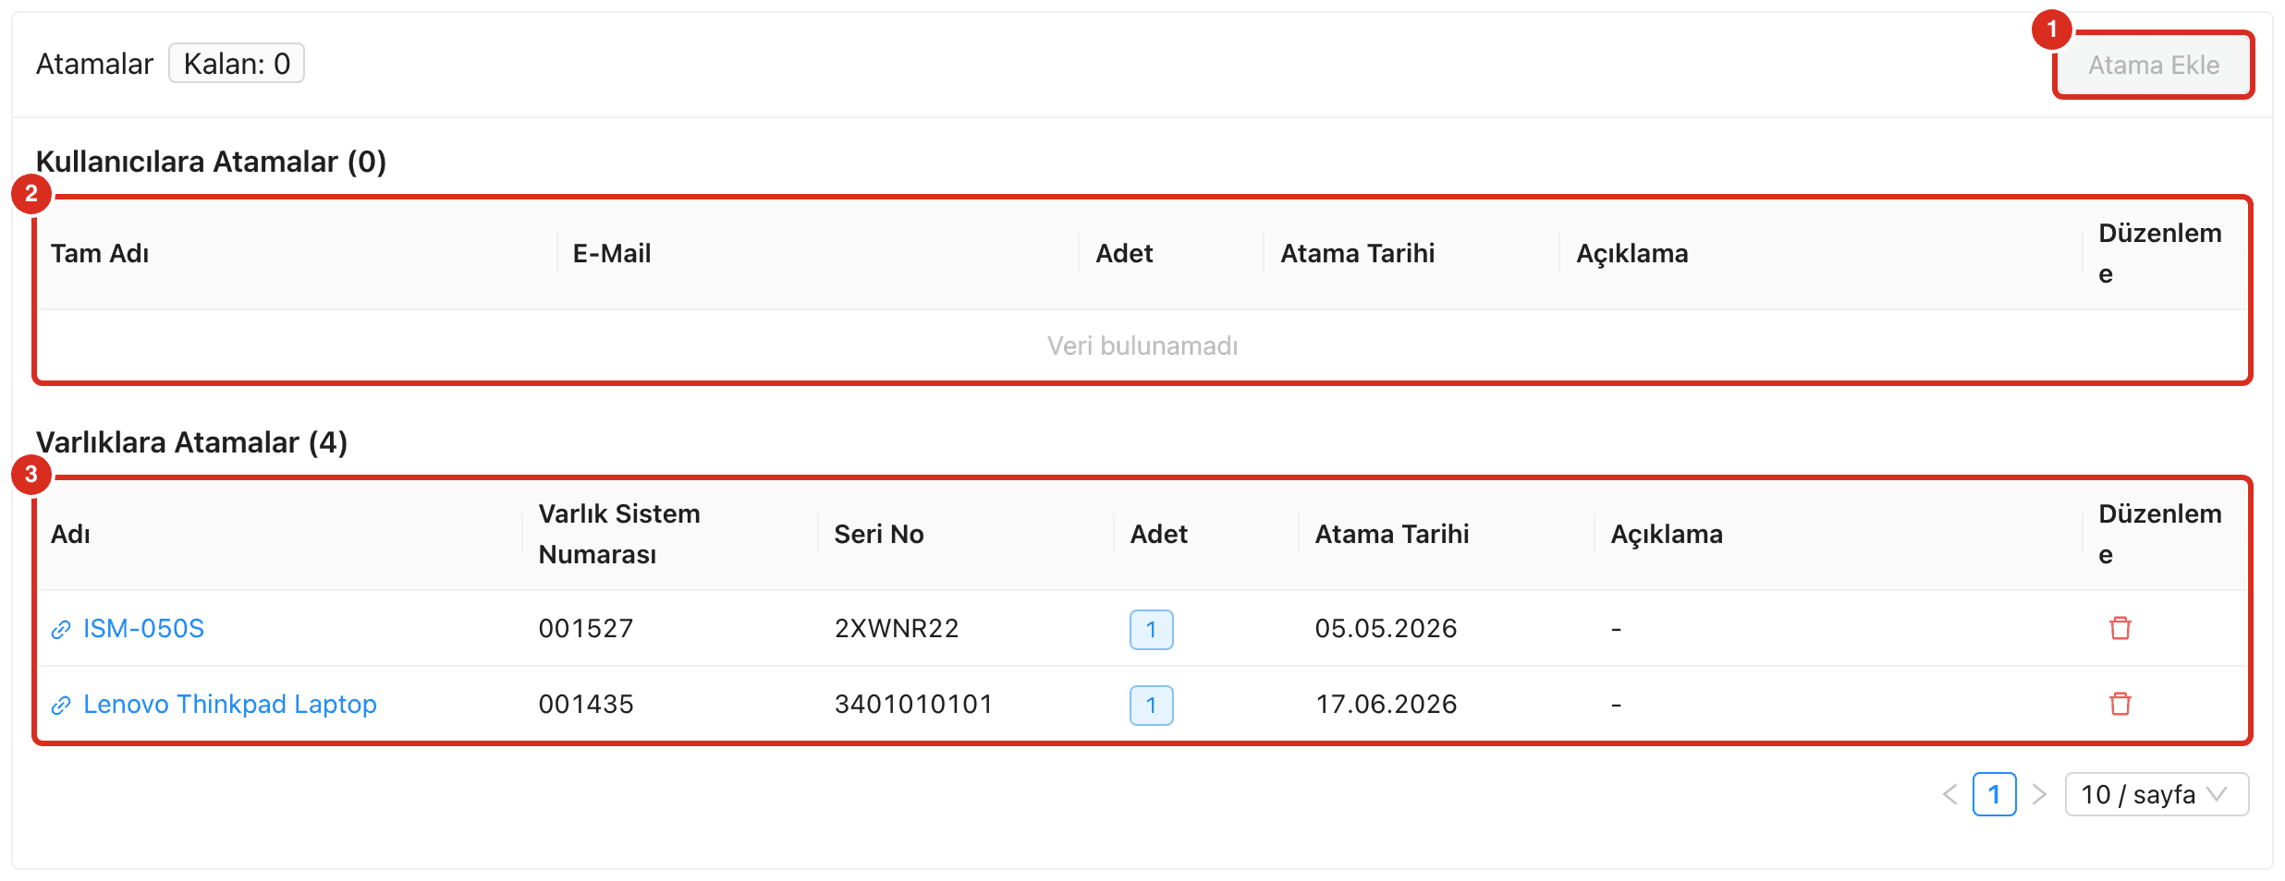This screenshot has height=881, width=2285.
Task: Open the 10 / sayfa page size dropdown
Action: coord(2157,794)
